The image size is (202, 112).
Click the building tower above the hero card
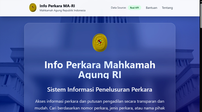(x=100, y=20)
